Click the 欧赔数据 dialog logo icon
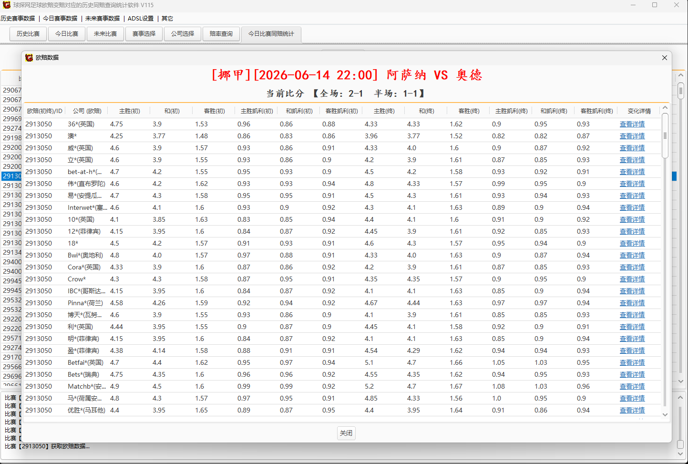 point(29,57)
